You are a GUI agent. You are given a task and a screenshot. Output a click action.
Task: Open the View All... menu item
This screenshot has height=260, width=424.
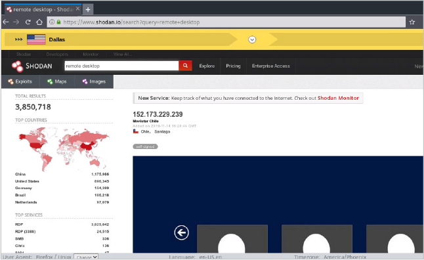(x=123, y=54)
